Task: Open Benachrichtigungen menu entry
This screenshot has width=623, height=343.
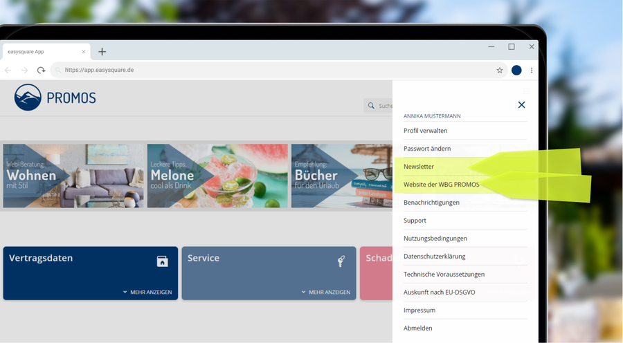Action: coord(431,203)
